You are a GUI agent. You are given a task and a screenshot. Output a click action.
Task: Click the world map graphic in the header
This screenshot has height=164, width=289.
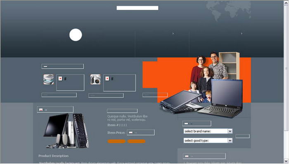tap(228, 11)
